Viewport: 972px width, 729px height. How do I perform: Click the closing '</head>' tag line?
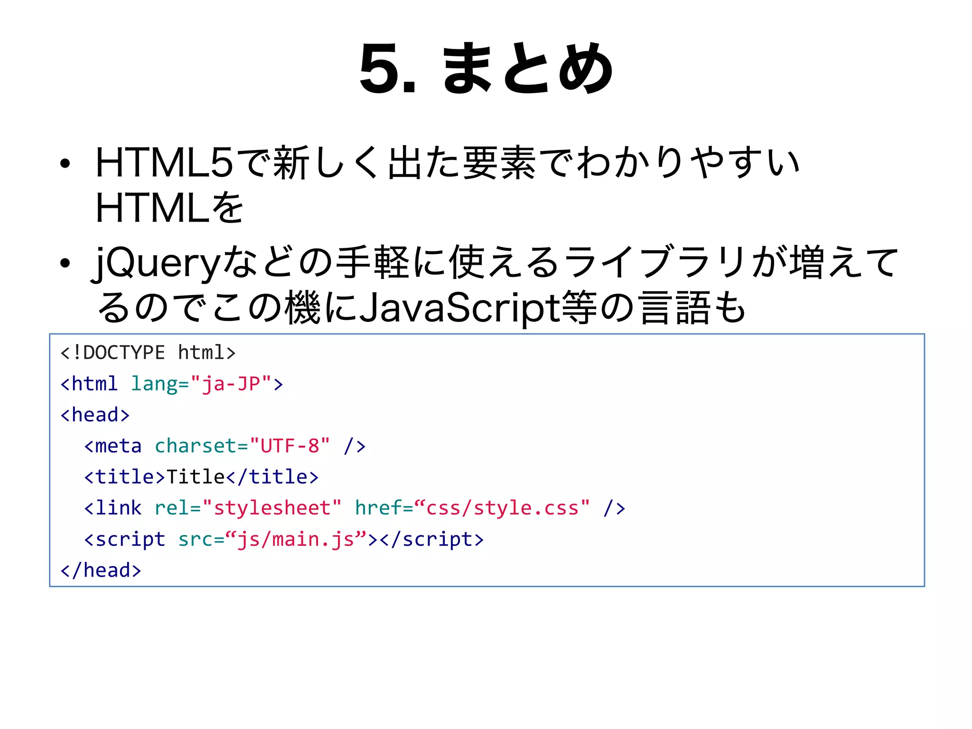pos(101,570)
